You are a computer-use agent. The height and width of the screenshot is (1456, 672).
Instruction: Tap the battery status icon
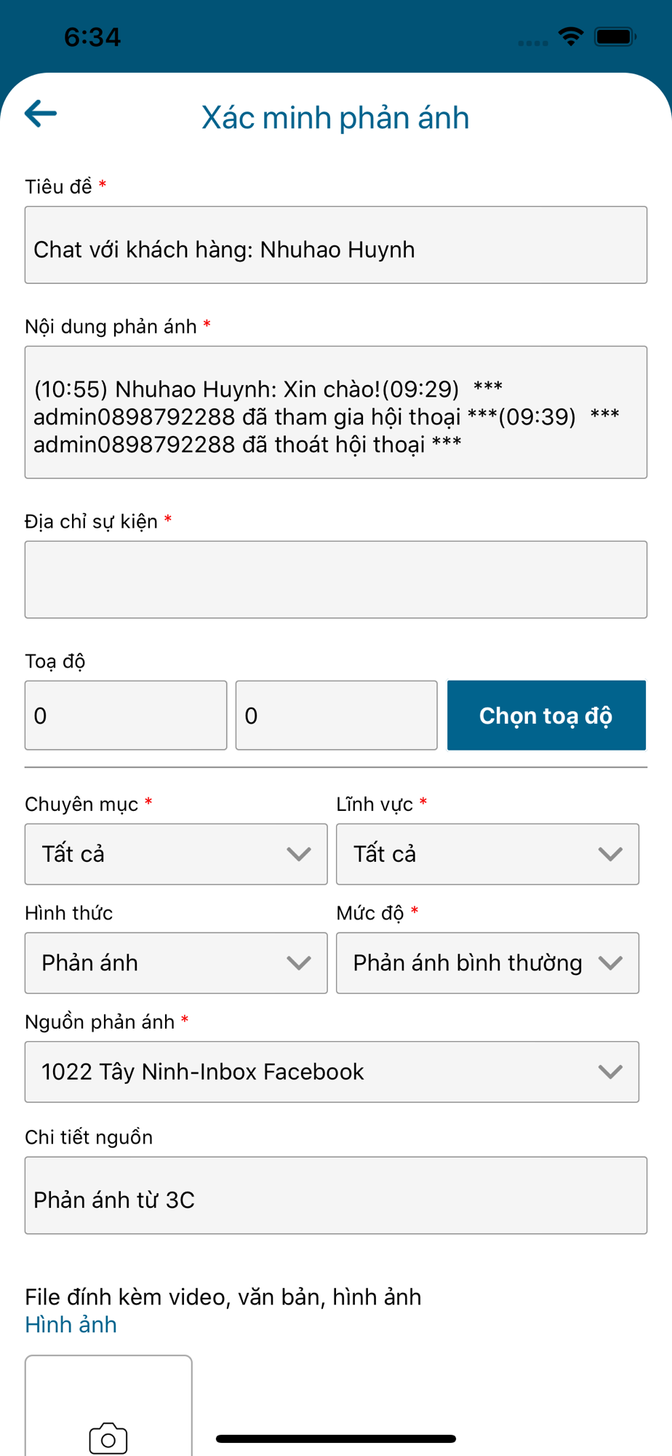[x=615, y=36]
